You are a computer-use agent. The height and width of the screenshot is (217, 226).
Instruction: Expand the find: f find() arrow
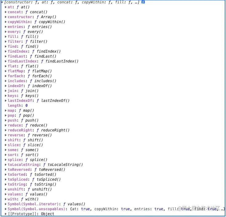coord(6,46)
